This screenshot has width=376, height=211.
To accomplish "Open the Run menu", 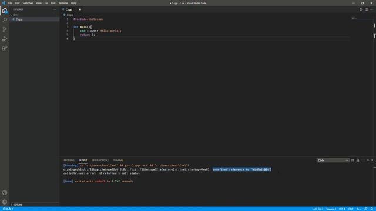I will (x=53, y=3).
